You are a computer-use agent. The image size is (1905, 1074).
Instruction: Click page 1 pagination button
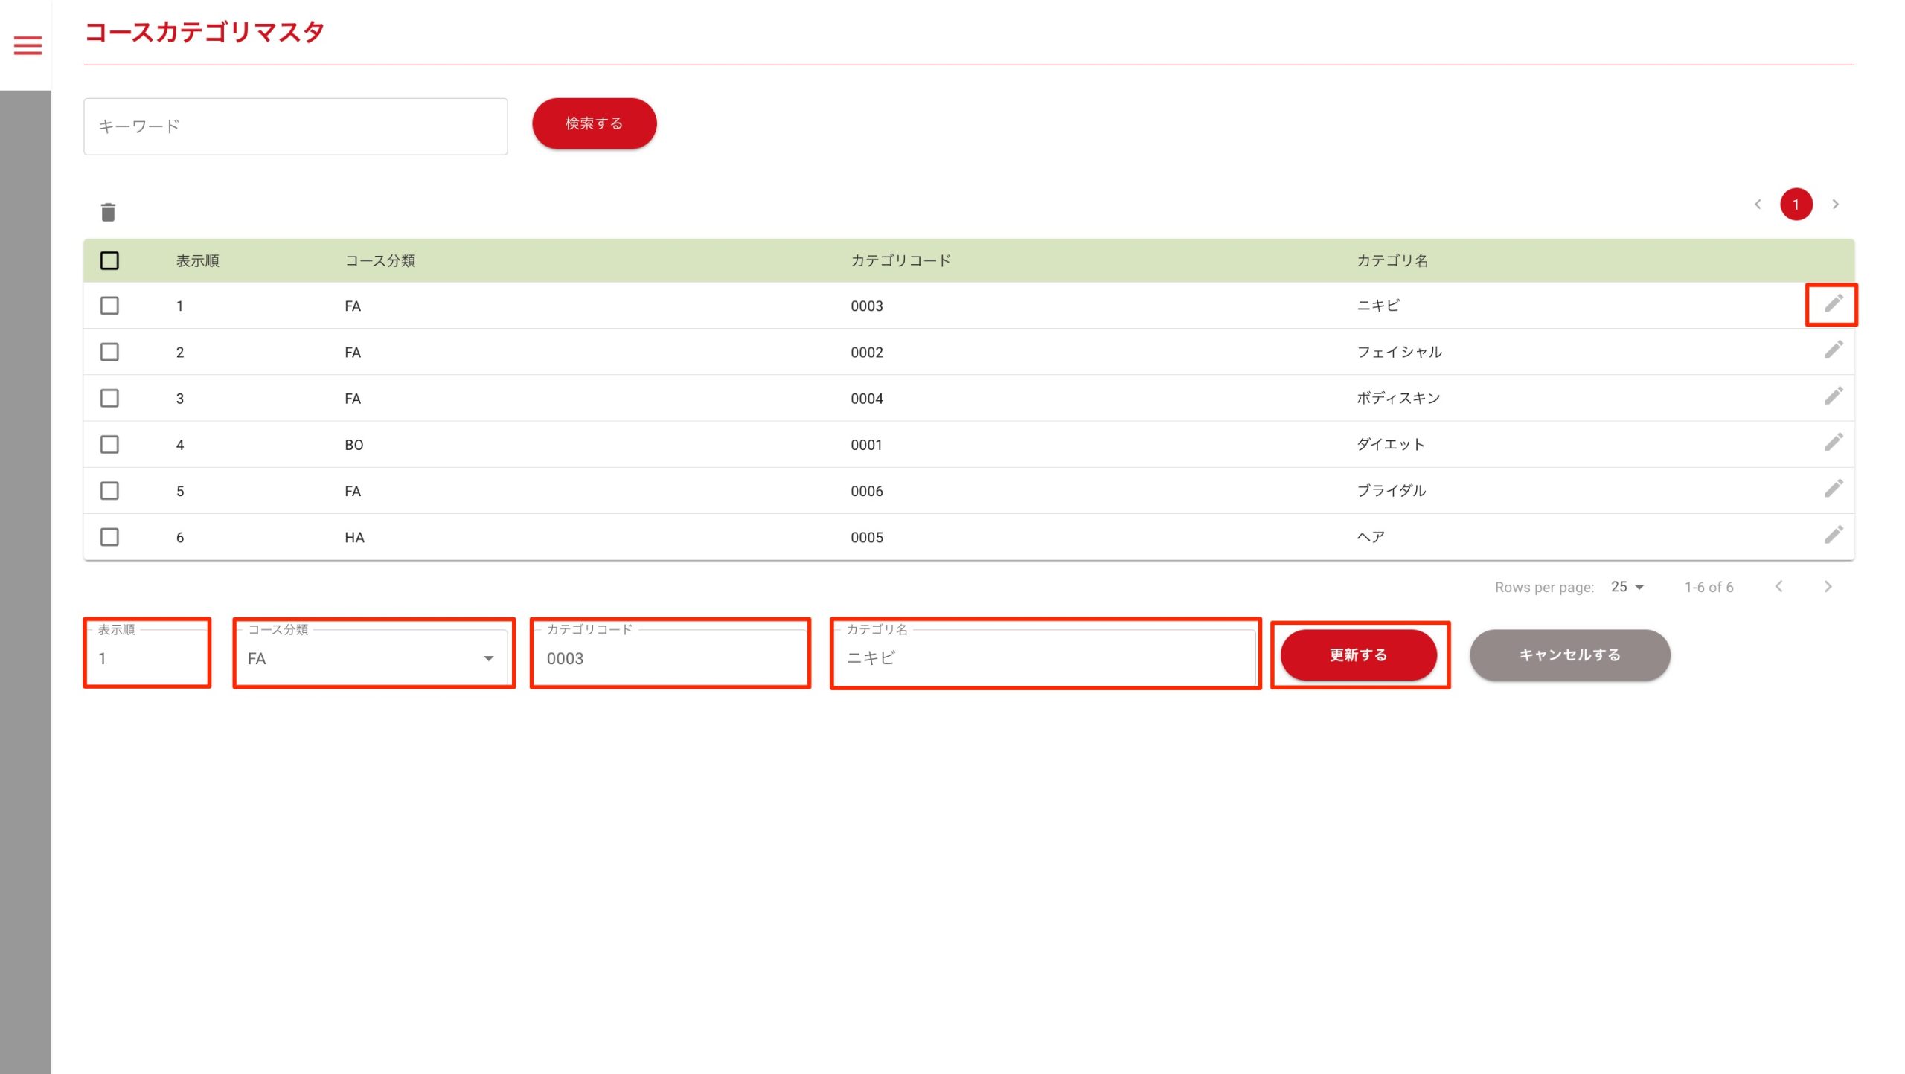click(x=1796, y=204)
